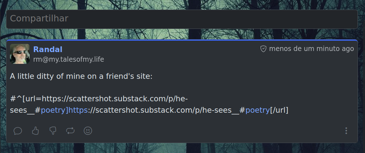Repeat the post using the arrows icon
This screenshot has width=365, height=153.
(70, 131)
